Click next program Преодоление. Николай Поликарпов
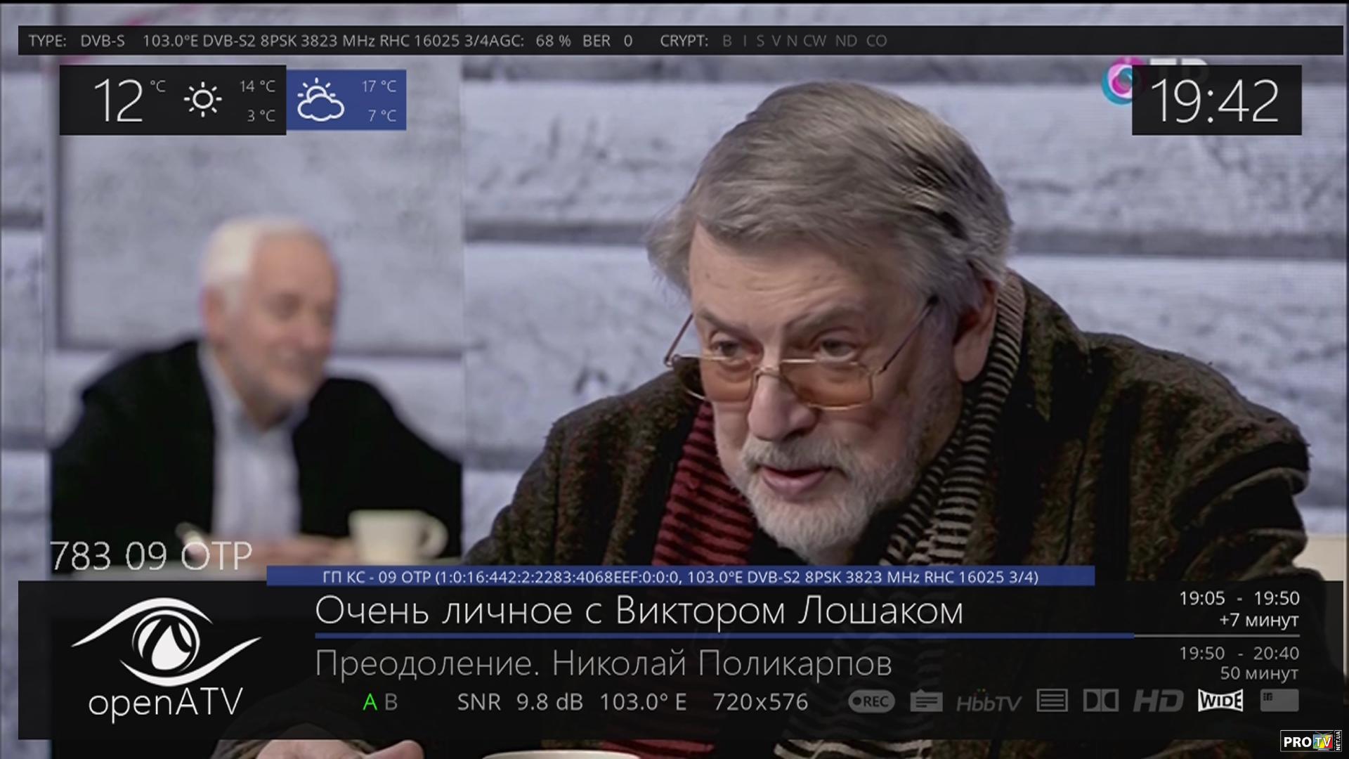Screen dimensions: 1349x759 click(x=603, y=663)
